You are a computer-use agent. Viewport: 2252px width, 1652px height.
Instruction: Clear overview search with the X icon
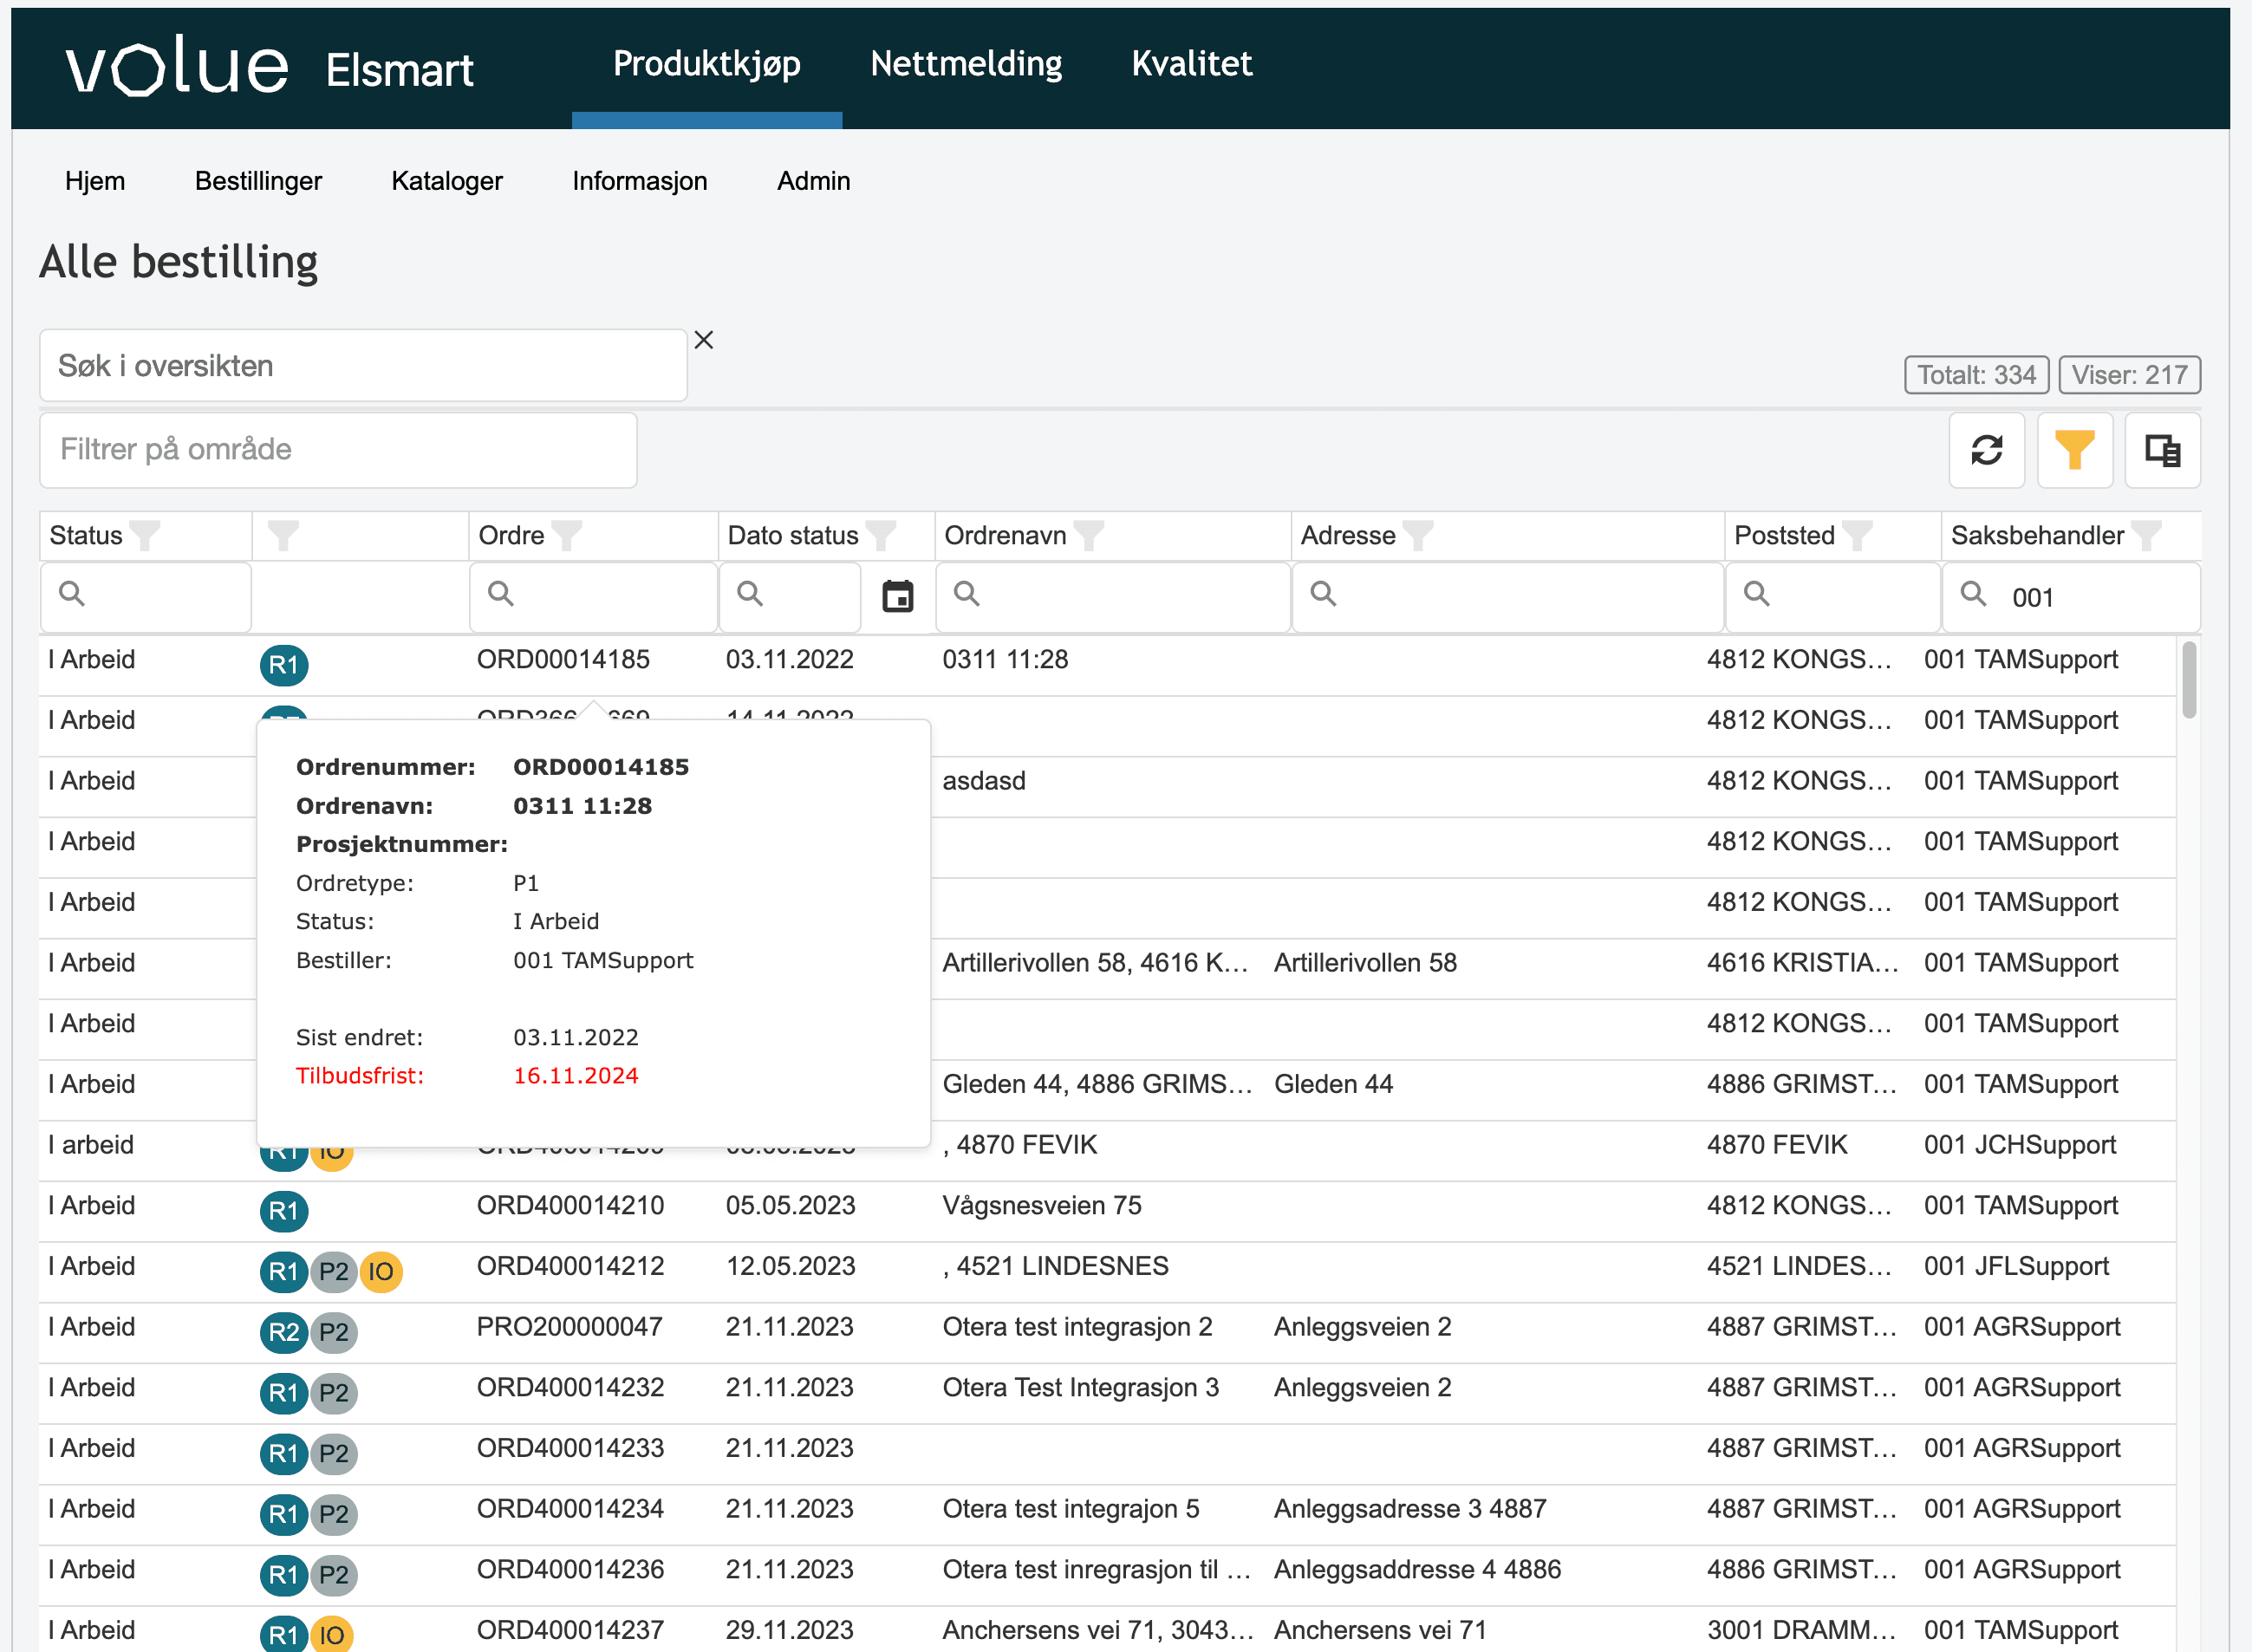coord(704,340)
